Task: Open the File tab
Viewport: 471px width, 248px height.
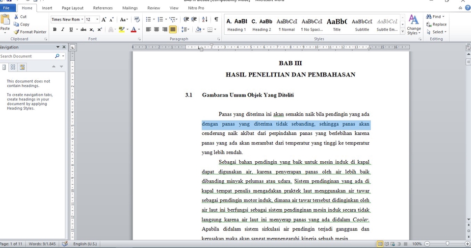Action: tap(6, 8)
